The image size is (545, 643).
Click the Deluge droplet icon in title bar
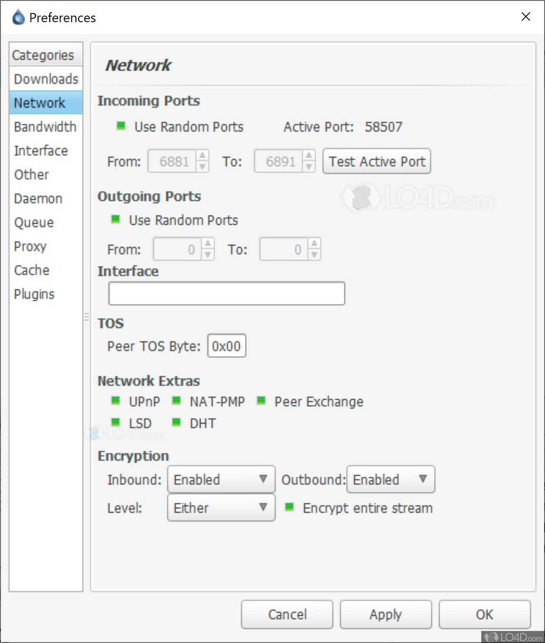[18, 17]
